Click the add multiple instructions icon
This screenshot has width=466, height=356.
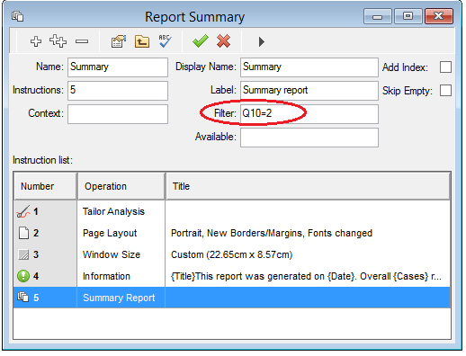click(58, 41)
